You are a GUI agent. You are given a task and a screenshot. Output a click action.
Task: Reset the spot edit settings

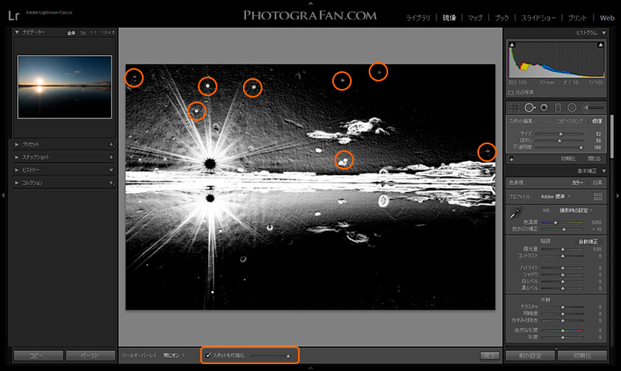tap(568, 159)
